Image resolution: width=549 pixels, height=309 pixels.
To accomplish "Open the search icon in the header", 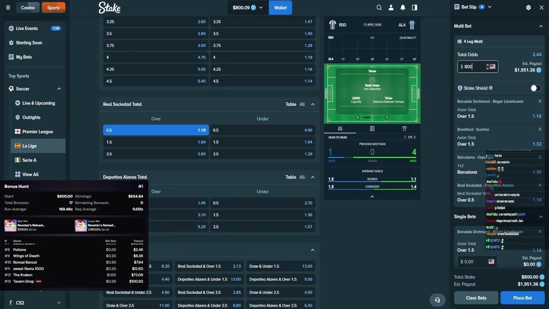I will (x=379, y=7).
